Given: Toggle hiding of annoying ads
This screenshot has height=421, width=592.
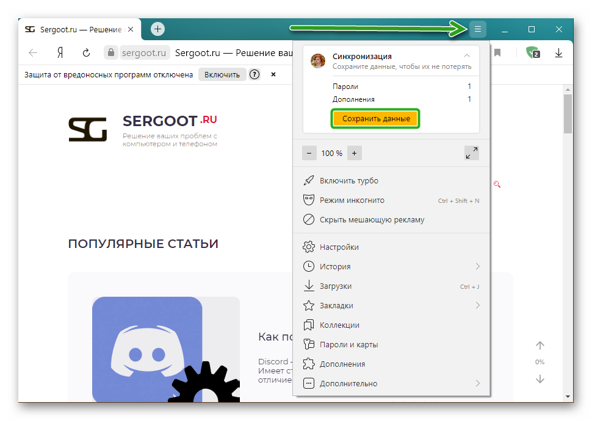Looking at the screenshot, I should tap(372, 219).
